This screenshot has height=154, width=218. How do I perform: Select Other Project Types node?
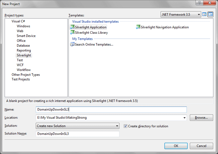(x=25, y=74)
